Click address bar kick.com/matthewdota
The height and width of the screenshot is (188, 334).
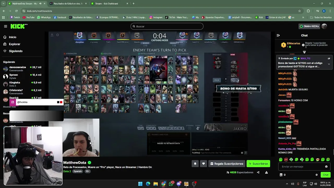40,11
